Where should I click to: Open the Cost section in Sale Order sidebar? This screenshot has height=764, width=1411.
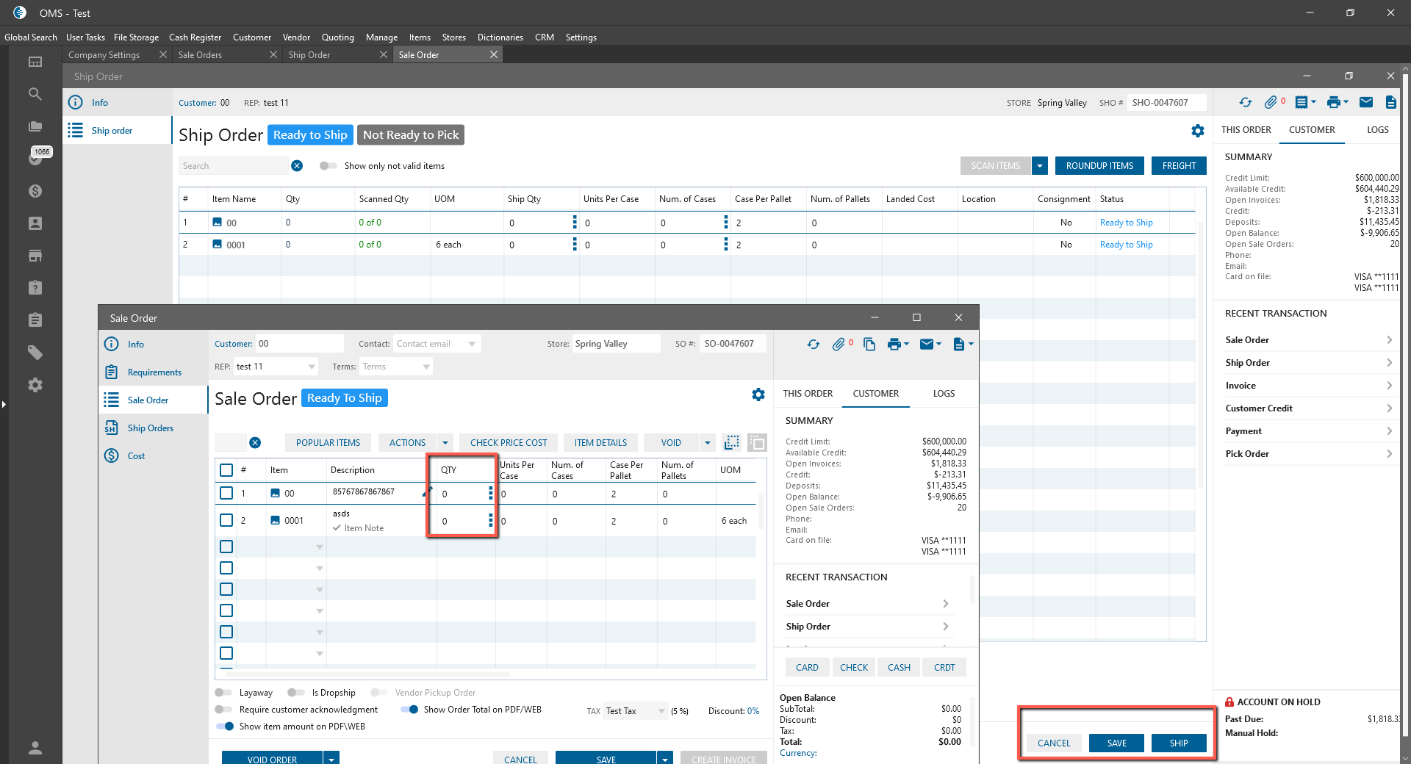[x=136, y=456]
